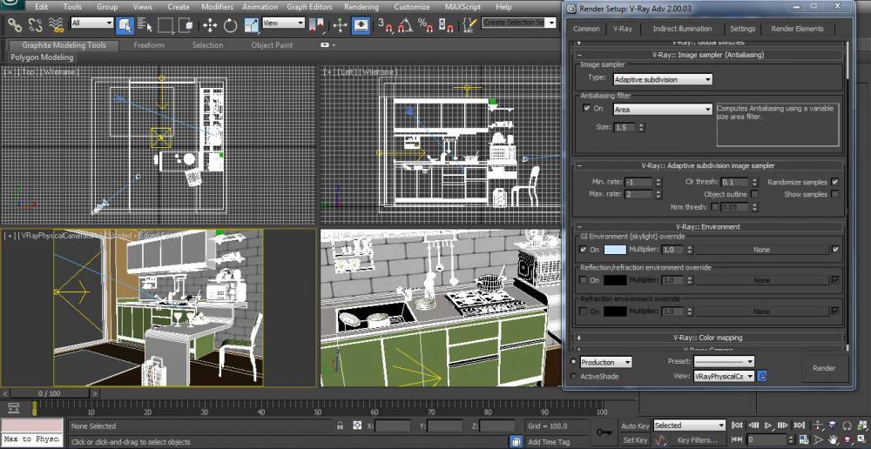Screen dimensions: 871x449
Task: Open the Key Filters dialog button
Action: tap(697, 440)
